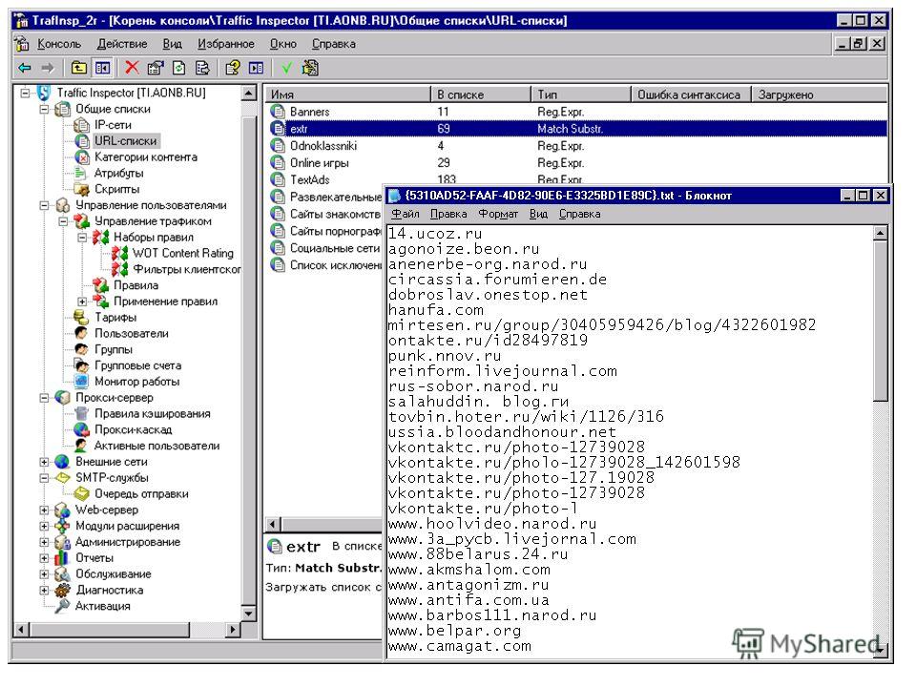Open the Файл menu in Блокнот
This screenshot has width=916, height=687.
406,215
